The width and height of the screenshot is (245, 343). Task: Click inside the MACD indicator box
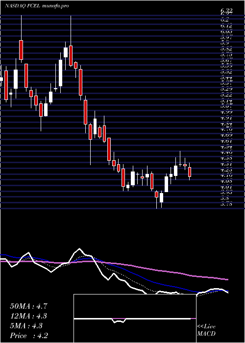(135, 318)
